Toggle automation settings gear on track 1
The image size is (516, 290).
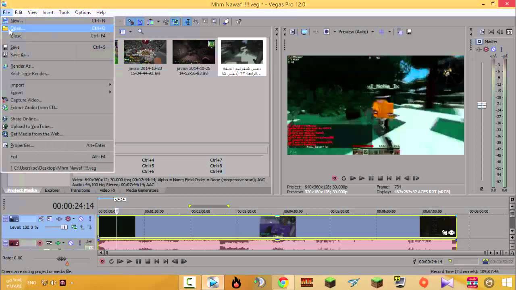[x=68, y=219]
